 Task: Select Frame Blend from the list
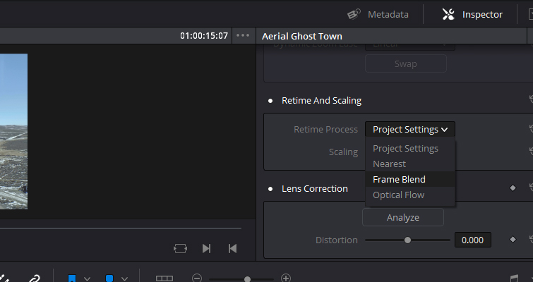[x=399, y=180]
